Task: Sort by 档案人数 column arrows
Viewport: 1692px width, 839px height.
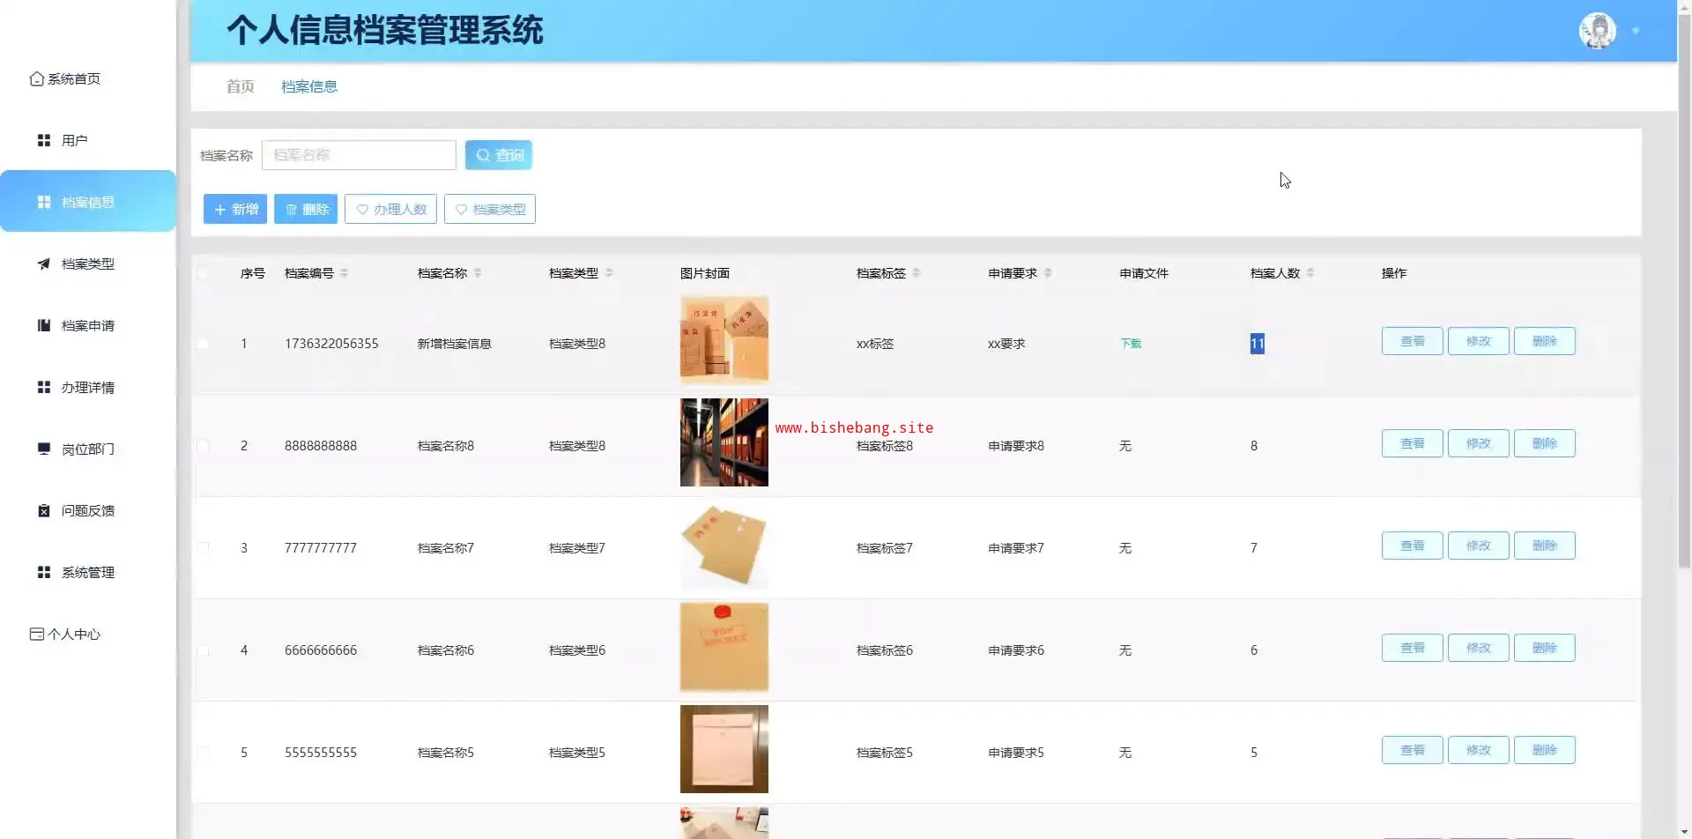Action: click(x=1310, y=273)
